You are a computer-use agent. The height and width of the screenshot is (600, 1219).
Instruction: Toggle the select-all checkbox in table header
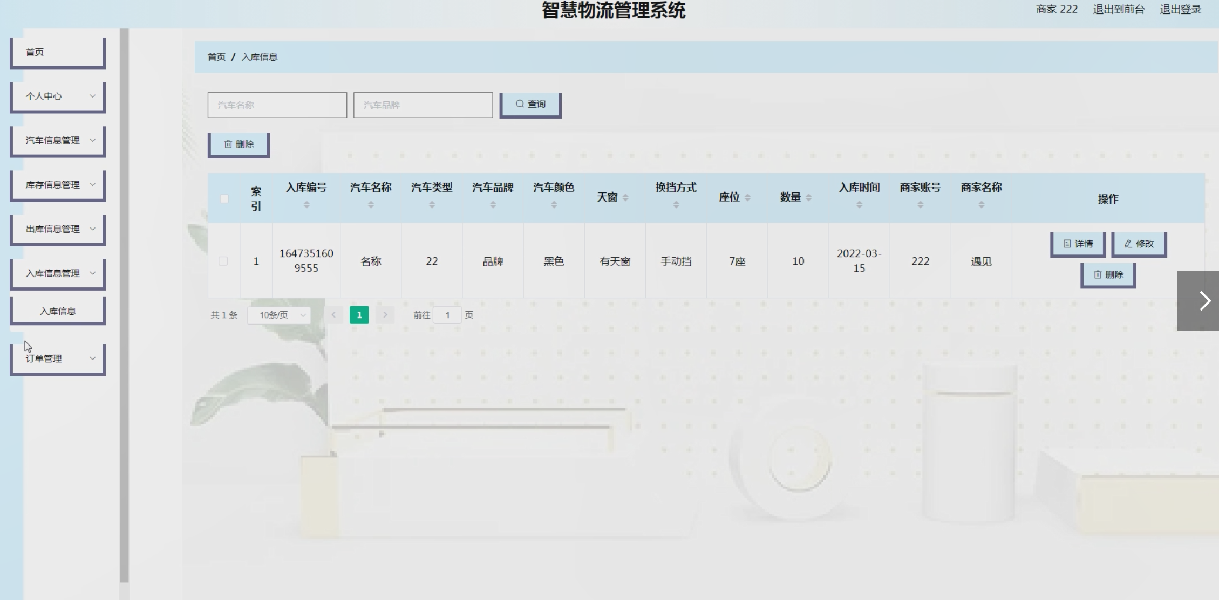224,199
